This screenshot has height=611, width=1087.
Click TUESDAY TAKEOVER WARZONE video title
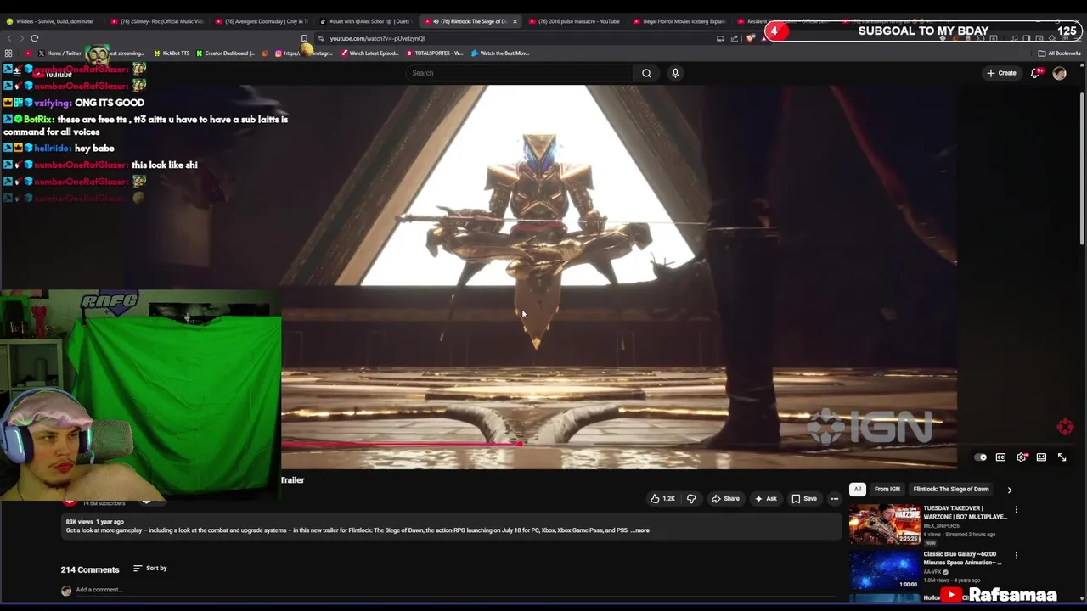tap(965, 513)
